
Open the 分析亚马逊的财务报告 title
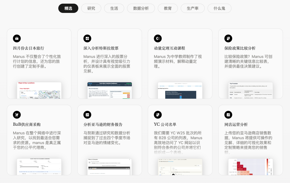[x=103, y=125]
